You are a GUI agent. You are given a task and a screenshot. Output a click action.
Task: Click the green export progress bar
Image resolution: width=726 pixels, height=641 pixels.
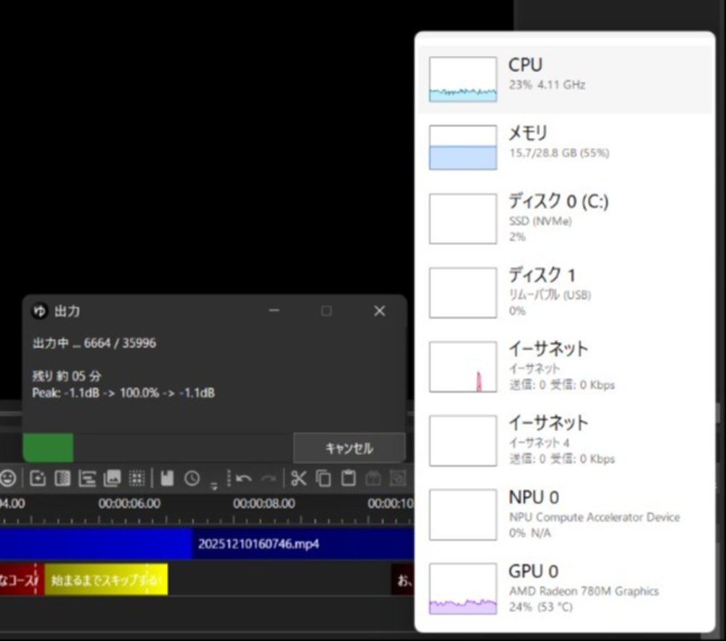tap(48, 448)
